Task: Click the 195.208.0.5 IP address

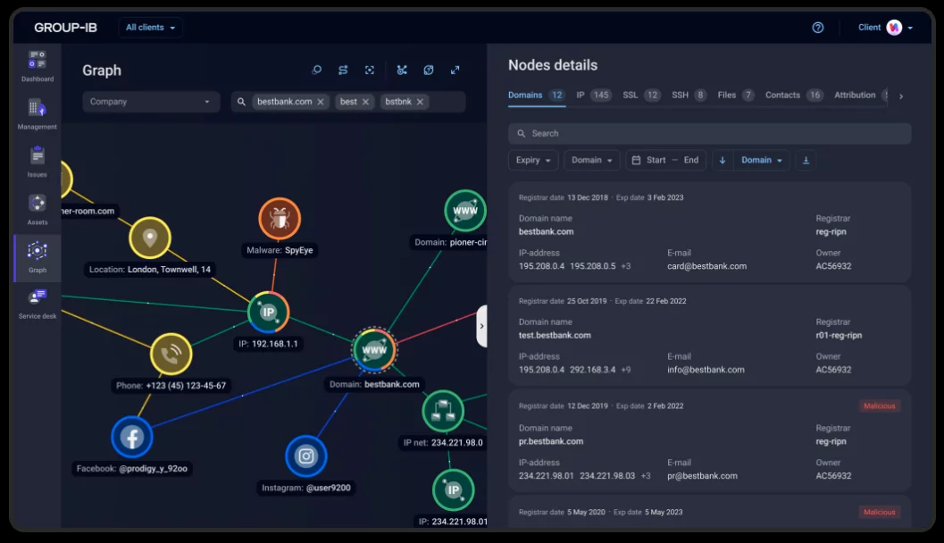Action: point(592,266)
